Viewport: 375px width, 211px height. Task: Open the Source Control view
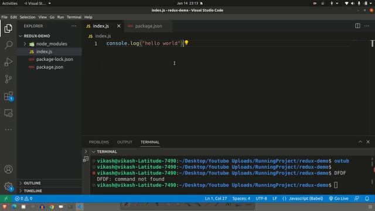[8, 79]
